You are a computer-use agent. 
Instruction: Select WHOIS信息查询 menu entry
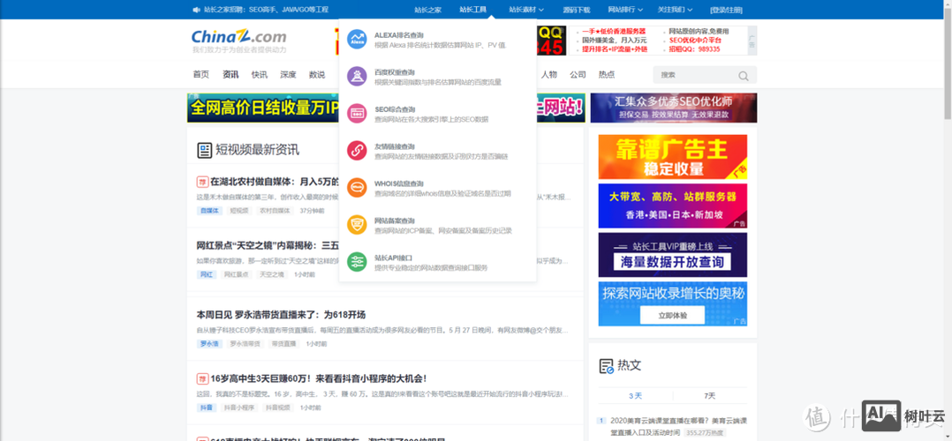437,188
